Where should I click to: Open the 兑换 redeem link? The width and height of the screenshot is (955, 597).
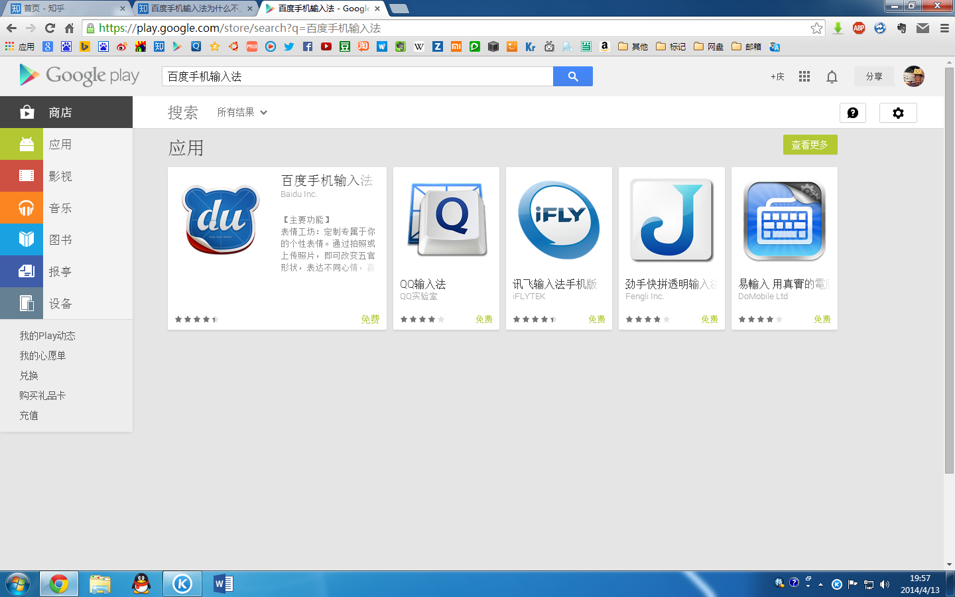(29, 375)
